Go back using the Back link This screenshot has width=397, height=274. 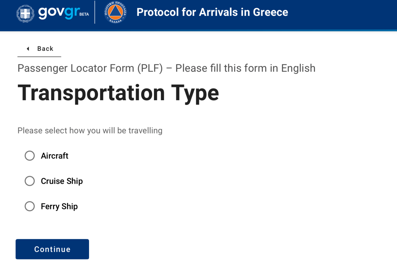point(45,49)
